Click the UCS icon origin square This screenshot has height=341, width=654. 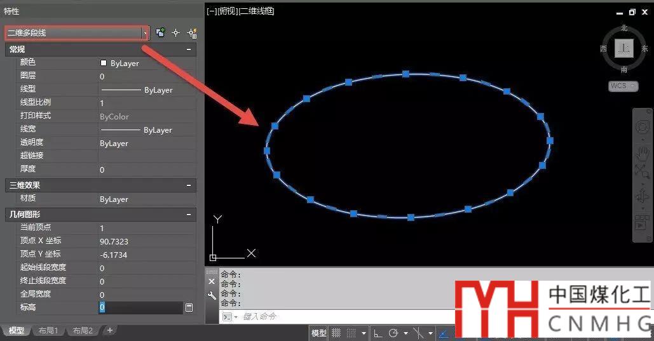click(x=213, y=258)
